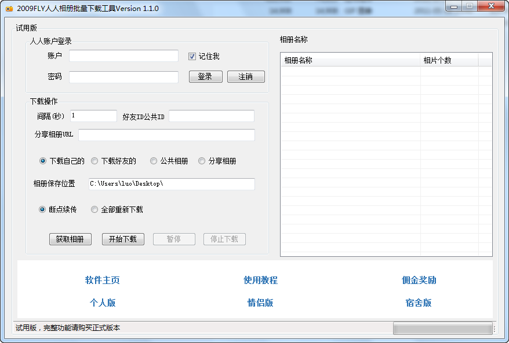Focus the 密码 password input field
This screenshot has height=343, width=509.
pyautogui.click(x=123, y=77)
